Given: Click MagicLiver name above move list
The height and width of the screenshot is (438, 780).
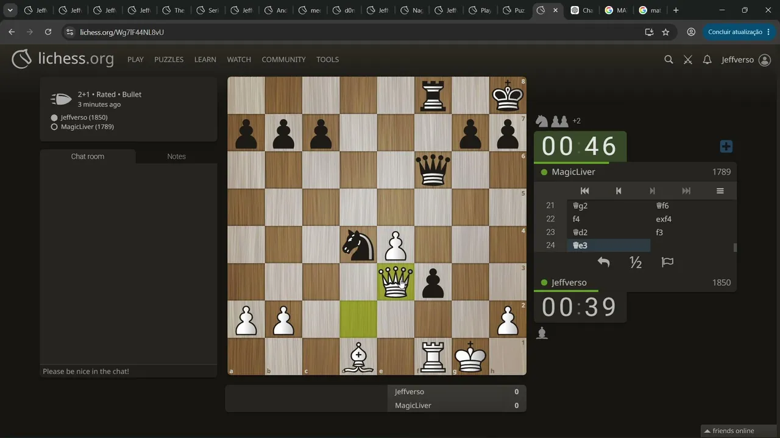Looking at the screenshot, I should (x=573, y=172).
